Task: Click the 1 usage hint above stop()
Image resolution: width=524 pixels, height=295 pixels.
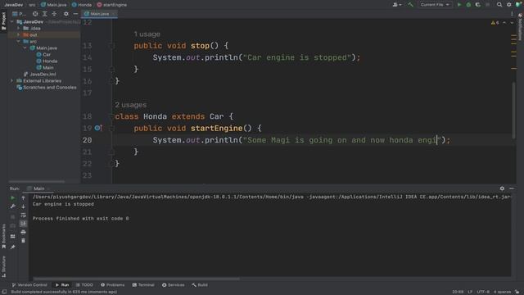Action: [x=147, y=34]
